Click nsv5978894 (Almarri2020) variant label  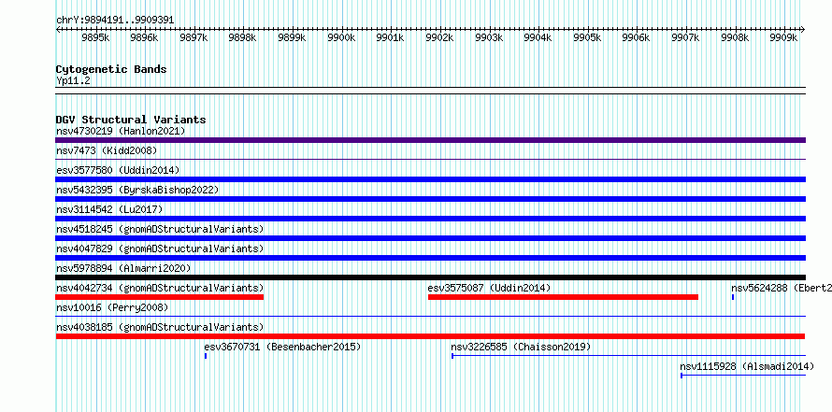point(123,268)
